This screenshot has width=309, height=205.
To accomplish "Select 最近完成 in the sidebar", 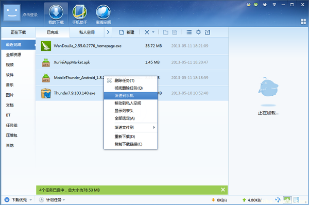I will tap(18, 44).
